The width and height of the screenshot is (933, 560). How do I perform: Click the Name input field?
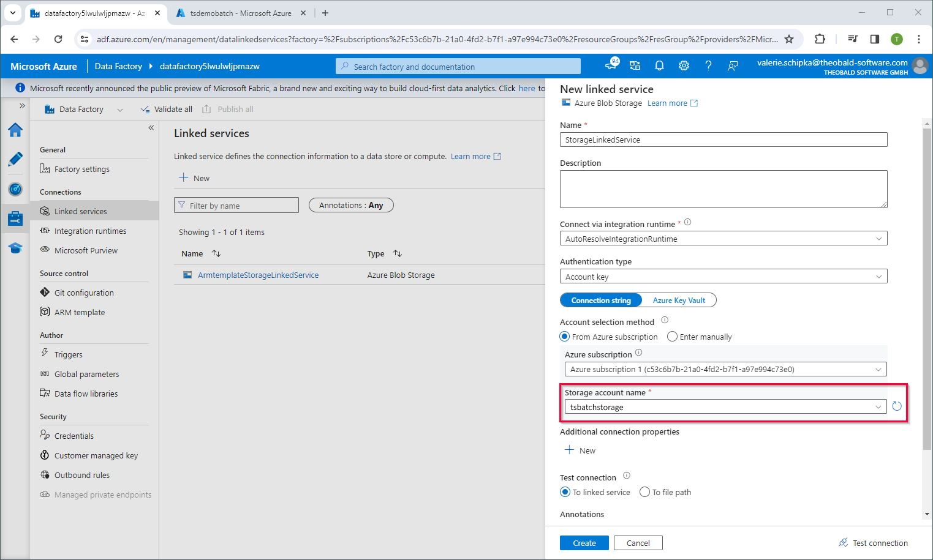[723, 140]
